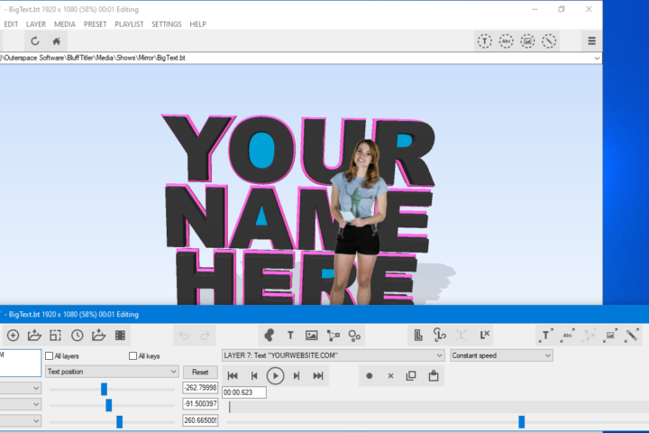The height and width of the screenshot is (433, 649).
Task: Click the dashed circle T text icon
Action: pos(485,41)
